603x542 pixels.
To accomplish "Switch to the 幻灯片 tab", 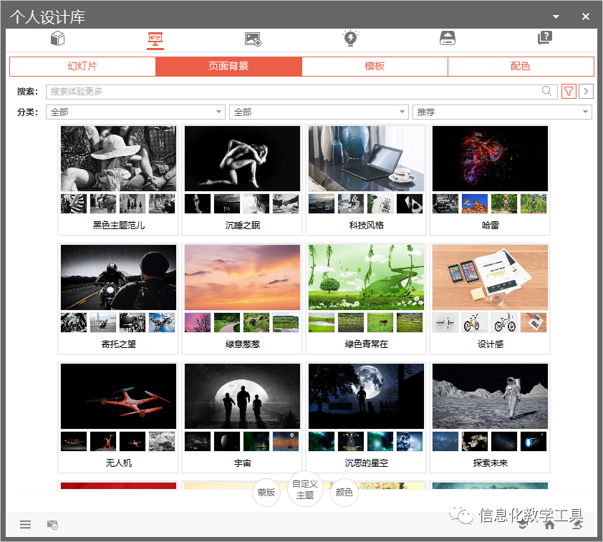I will point(82,66).
